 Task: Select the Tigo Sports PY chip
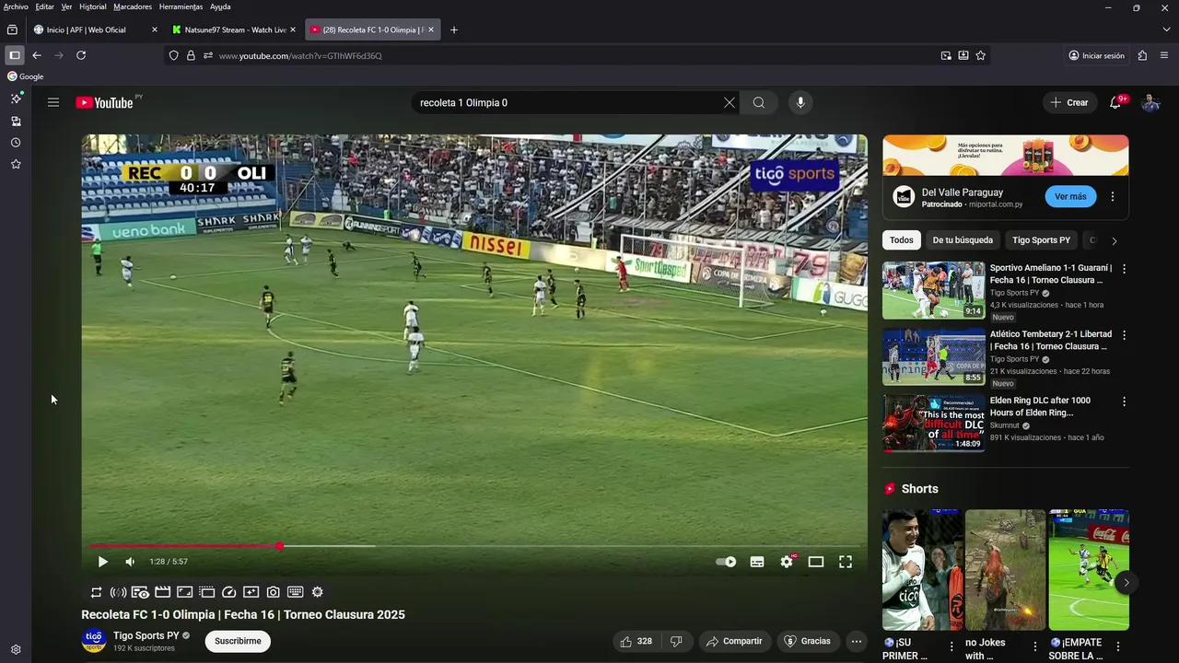(1041, 240)
